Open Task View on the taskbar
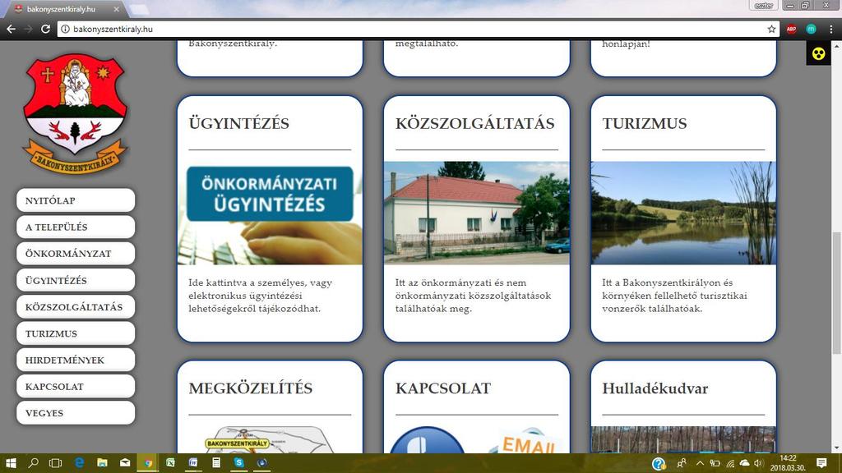The width and height of the screenshot is (842, 473). (55, 463)
